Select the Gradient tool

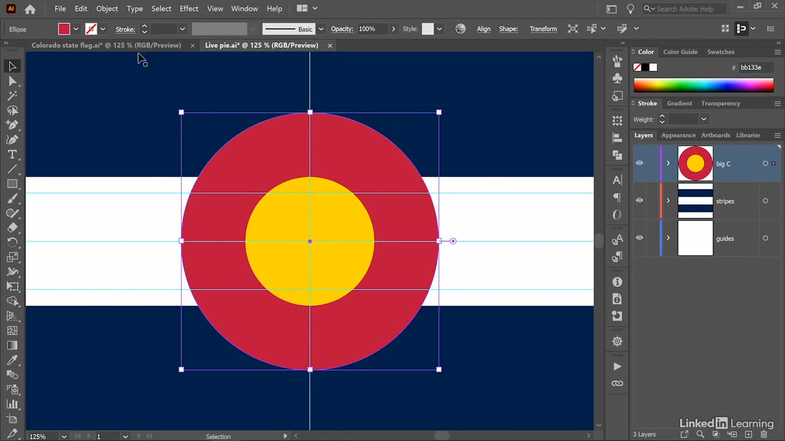point(12,345)
